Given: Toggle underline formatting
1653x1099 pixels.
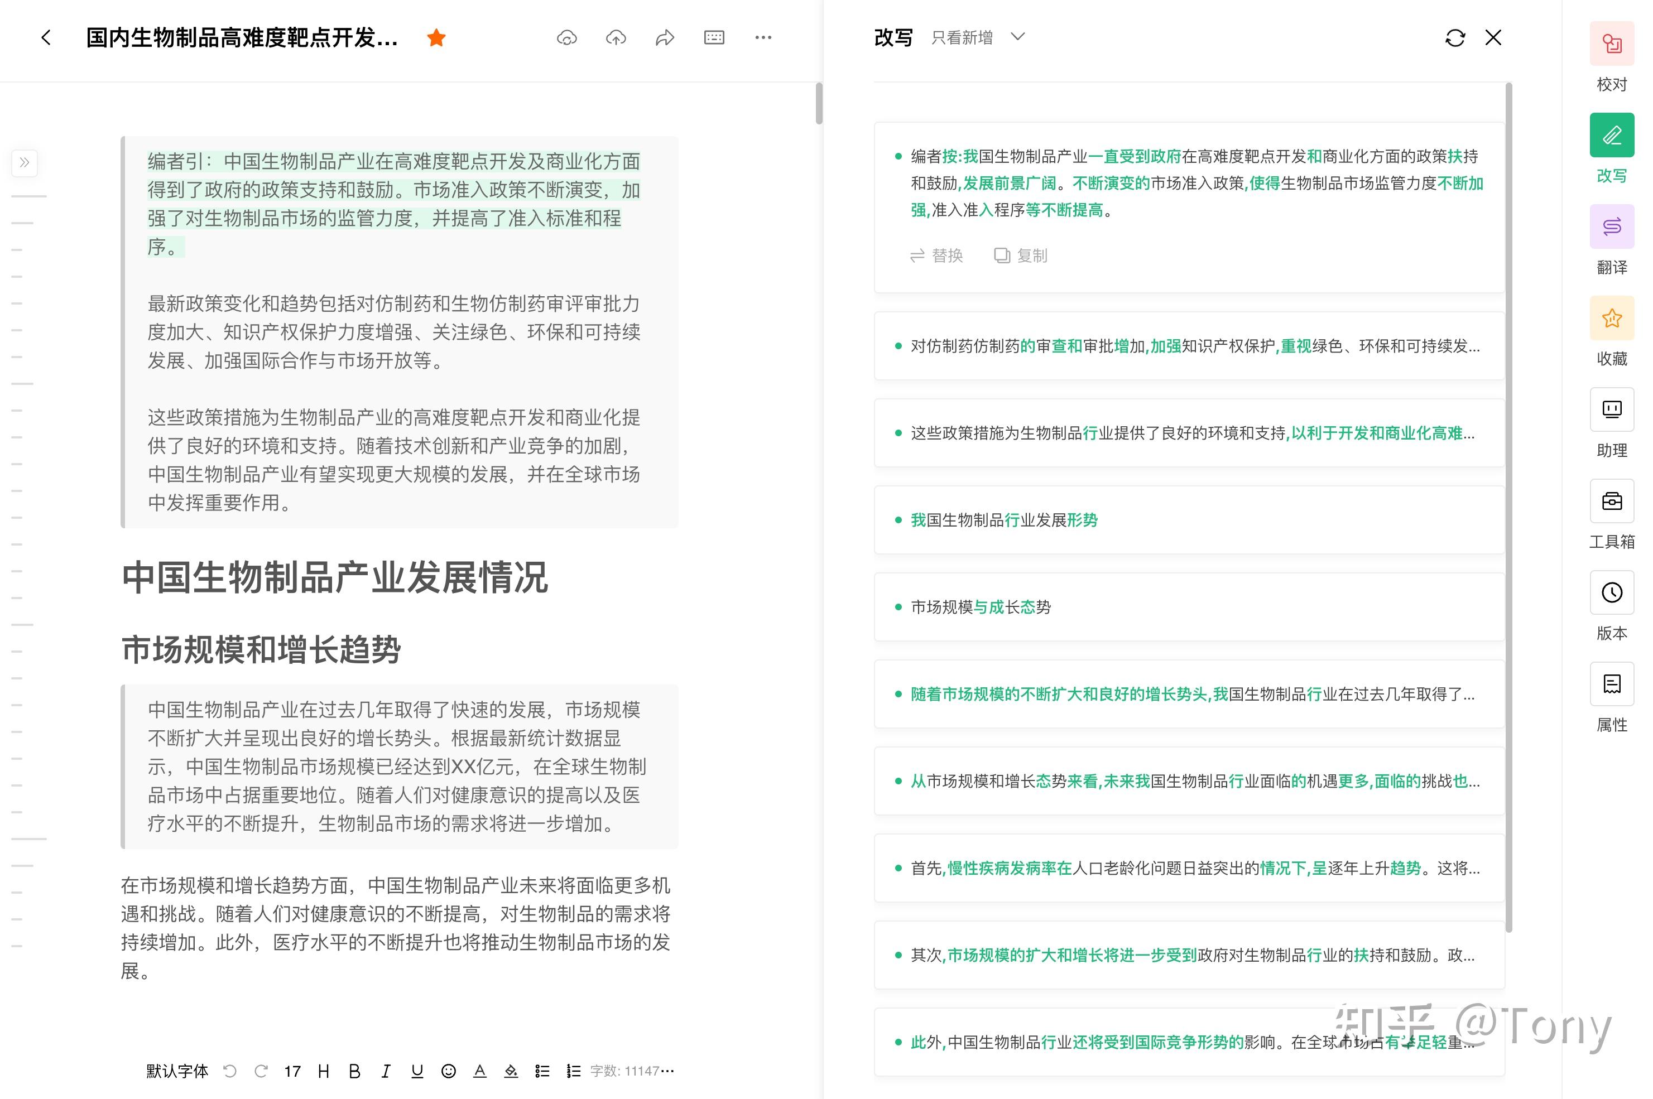Looking at the screenshot, I should pyautogui.click(x=417, y=1071).
